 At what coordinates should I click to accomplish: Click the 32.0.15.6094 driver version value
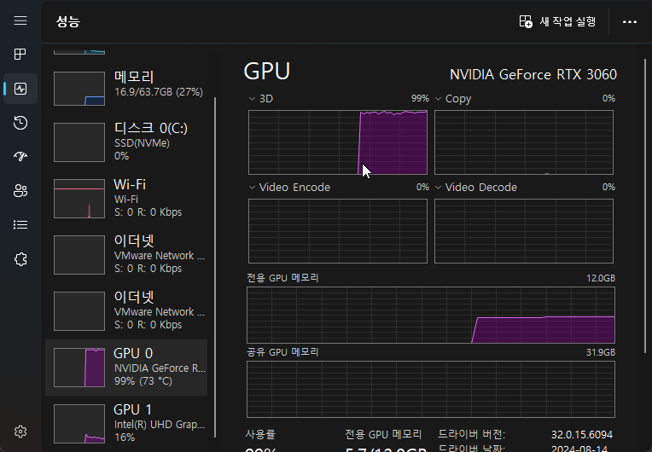[582, 435]
